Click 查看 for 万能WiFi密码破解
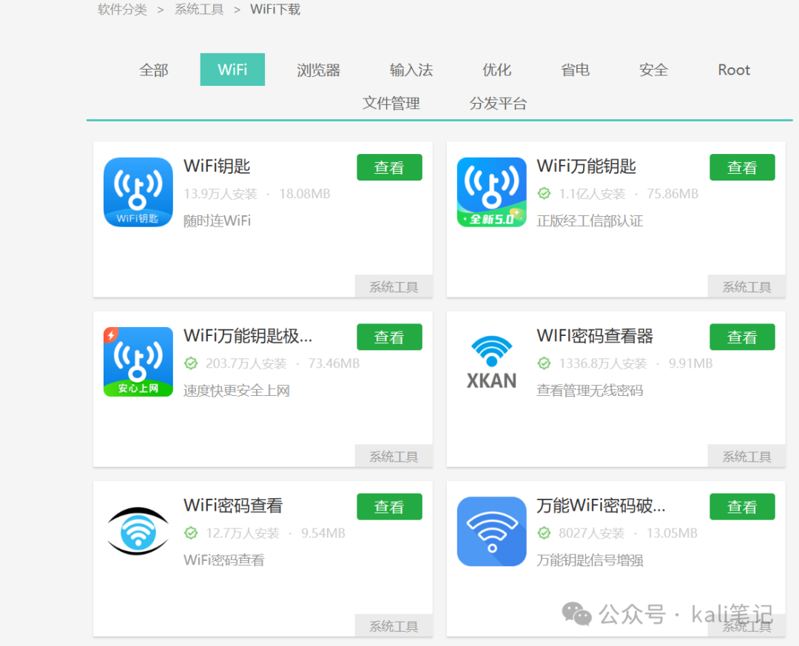Image resolution: width=799 pixels, height=646 pixels. pyautogui.click(x=742, y=507)
